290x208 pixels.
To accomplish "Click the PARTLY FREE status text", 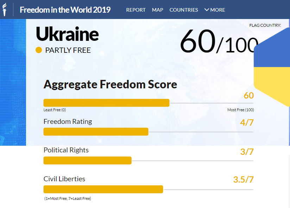I will [68, 50].
